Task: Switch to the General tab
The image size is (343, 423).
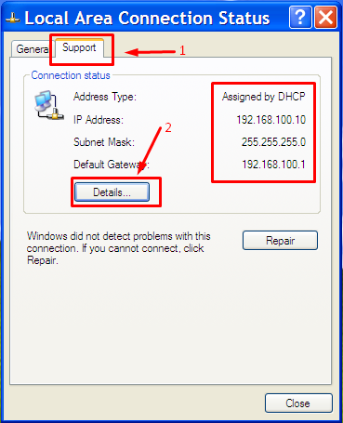Action: tap(33, 49)
